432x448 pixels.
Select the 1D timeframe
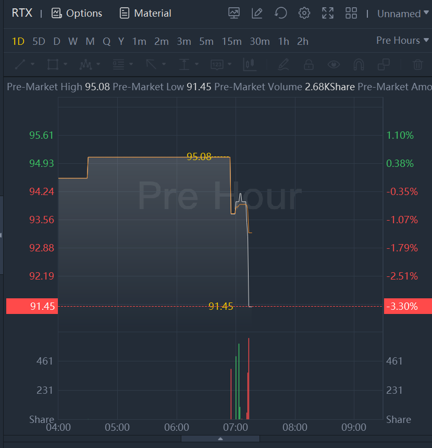tap(18, 41)
